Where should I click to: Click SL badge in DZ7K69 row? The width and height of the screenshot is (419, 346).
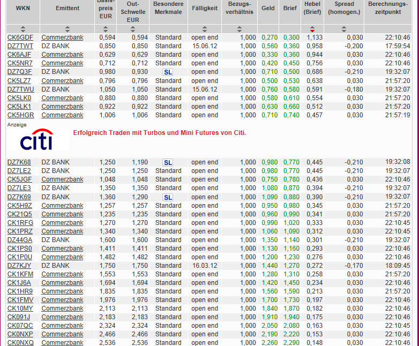(x=168, y=198)
